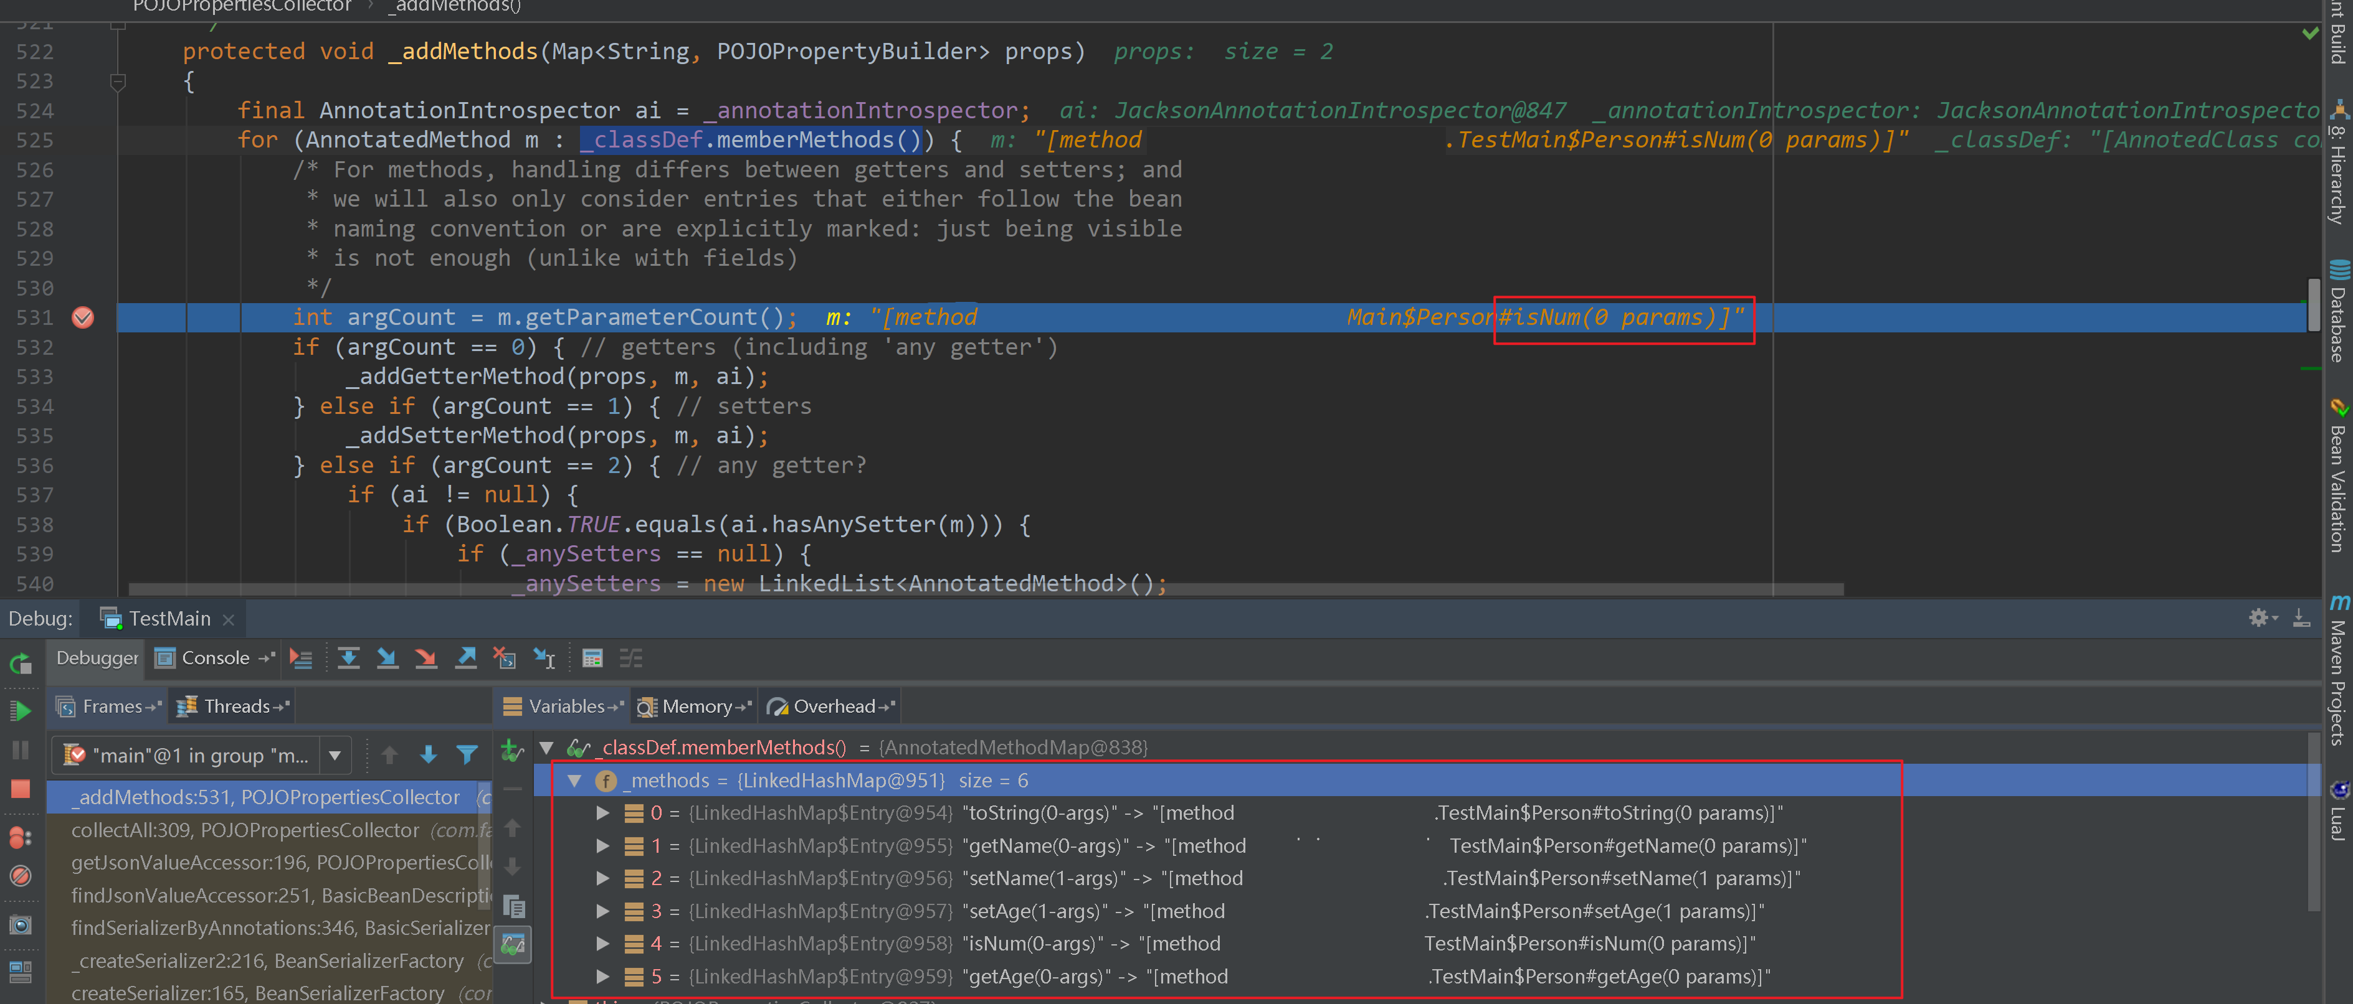Expand entry 1 getName(0-args)
2353x1004 pixels.
[x=603, y=846]
